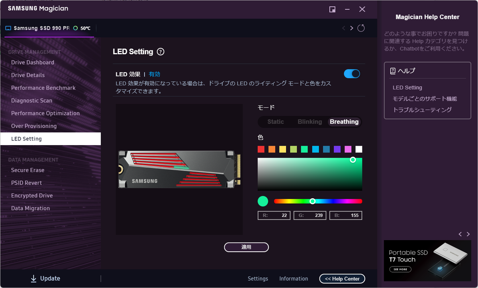Open the モデルごとのサポート機能 help link
Image resolution: width=478 pixels, height=288 pixels.
[x=425, y=99]
